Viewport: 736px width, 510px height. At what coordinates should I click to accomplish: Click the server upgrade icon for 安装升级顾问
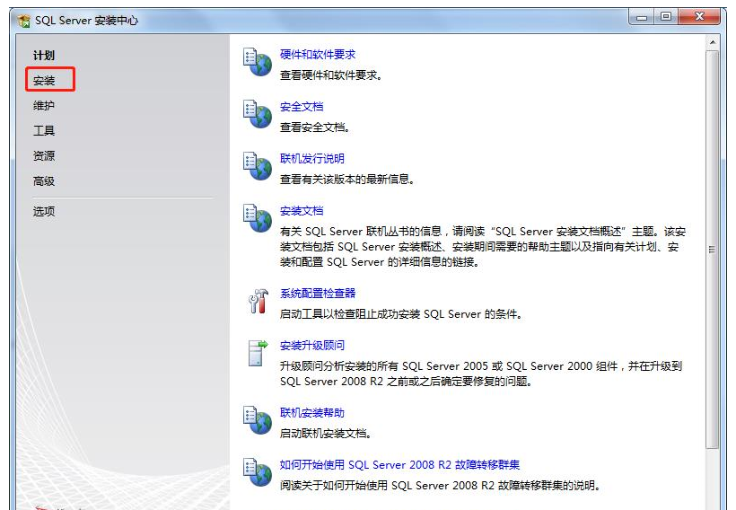[258, 353]
